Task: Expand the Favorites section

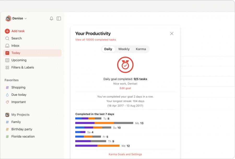Action: tap(11, 80)
